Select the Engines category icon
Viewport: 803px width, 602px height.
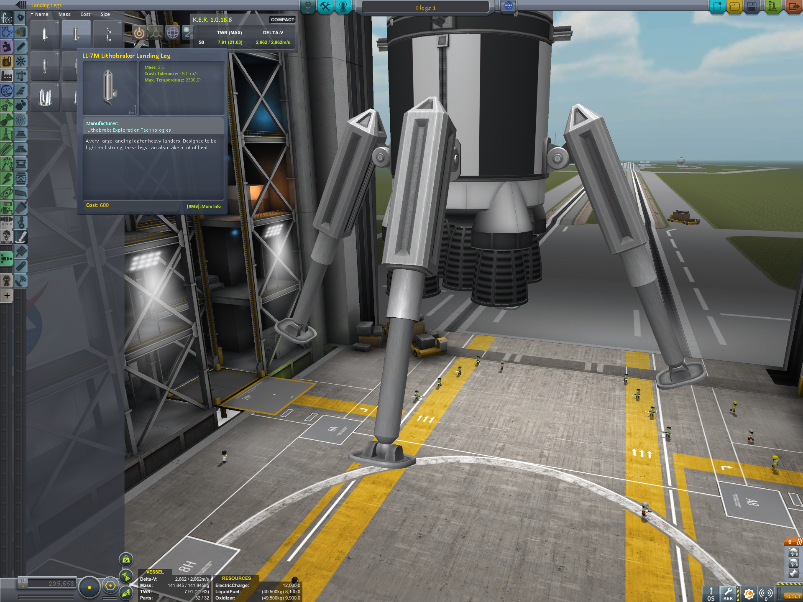tap(20, 47)
